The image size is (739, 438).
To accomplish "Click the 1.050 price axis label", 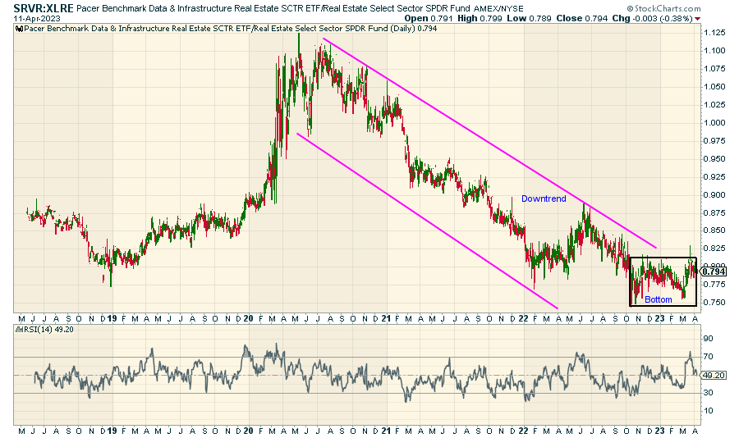I will coord(714,87).
